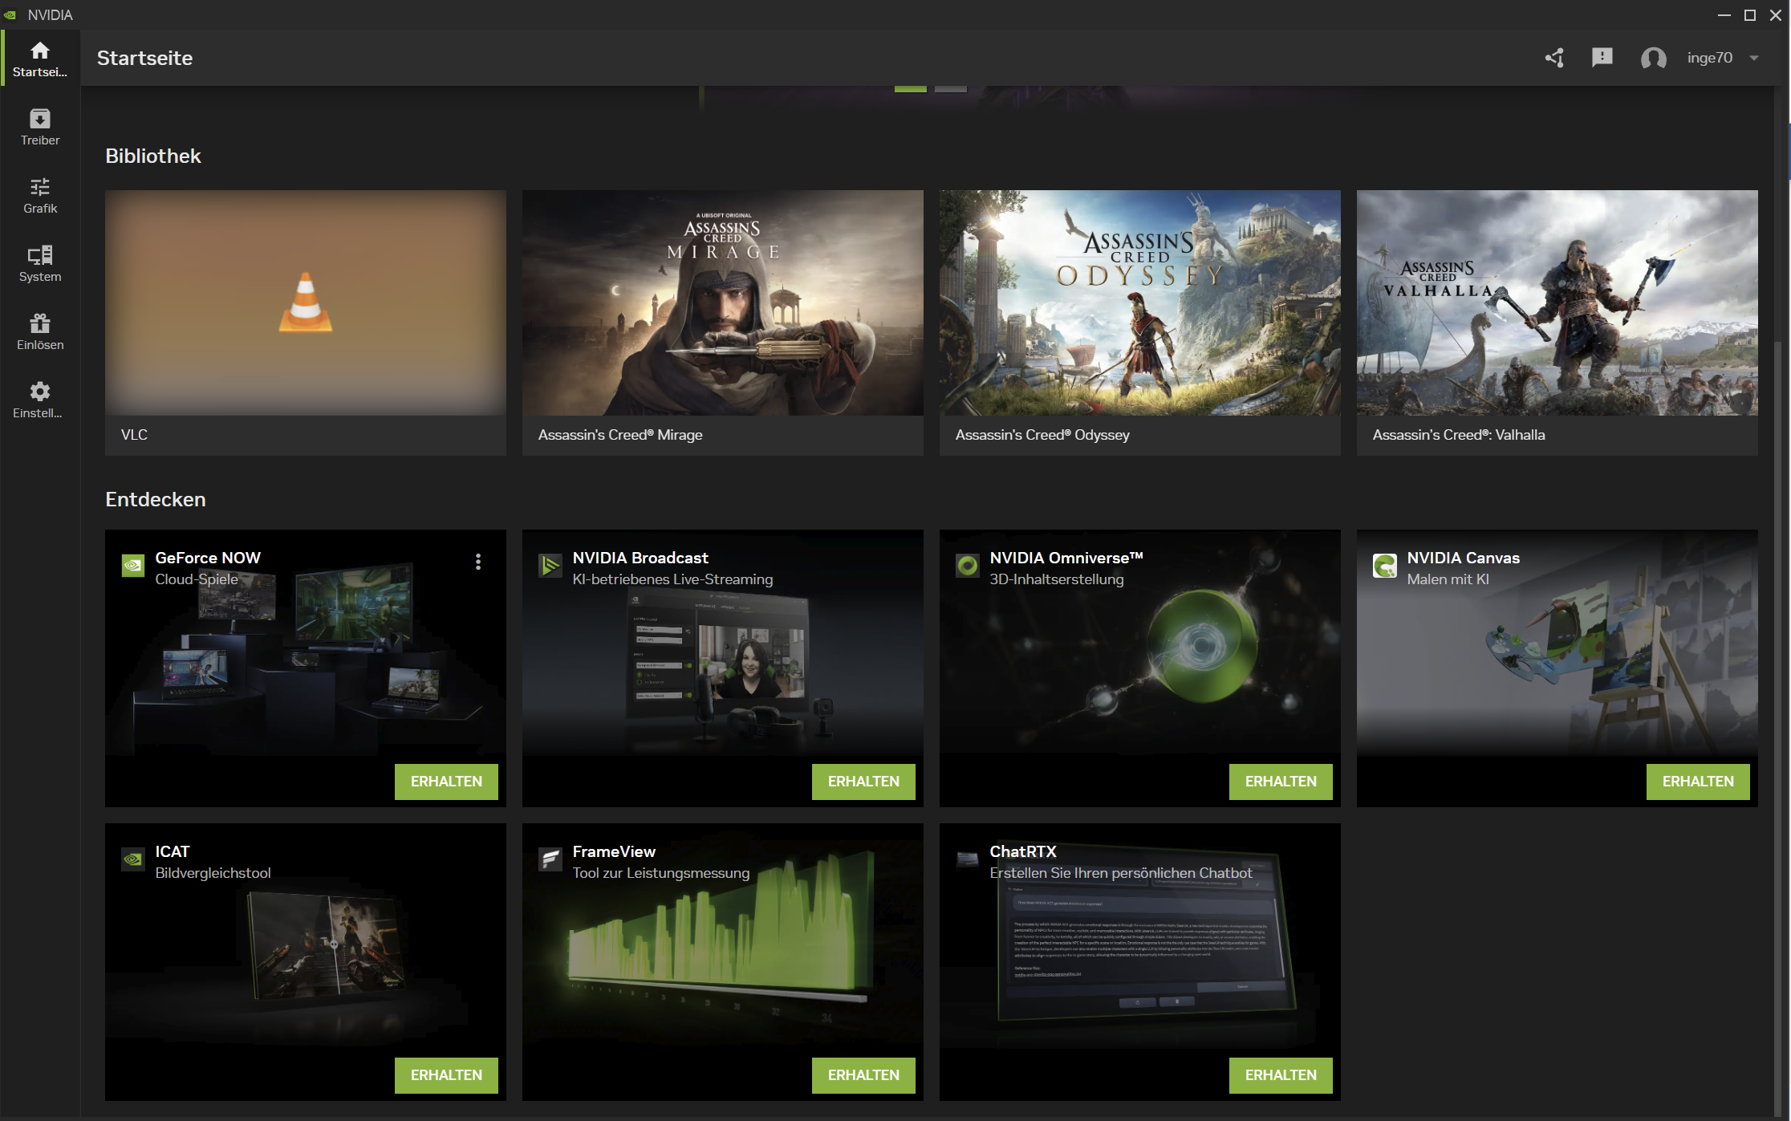Click ERHALTEN for ChatRTX

tap(1281, 1074)
